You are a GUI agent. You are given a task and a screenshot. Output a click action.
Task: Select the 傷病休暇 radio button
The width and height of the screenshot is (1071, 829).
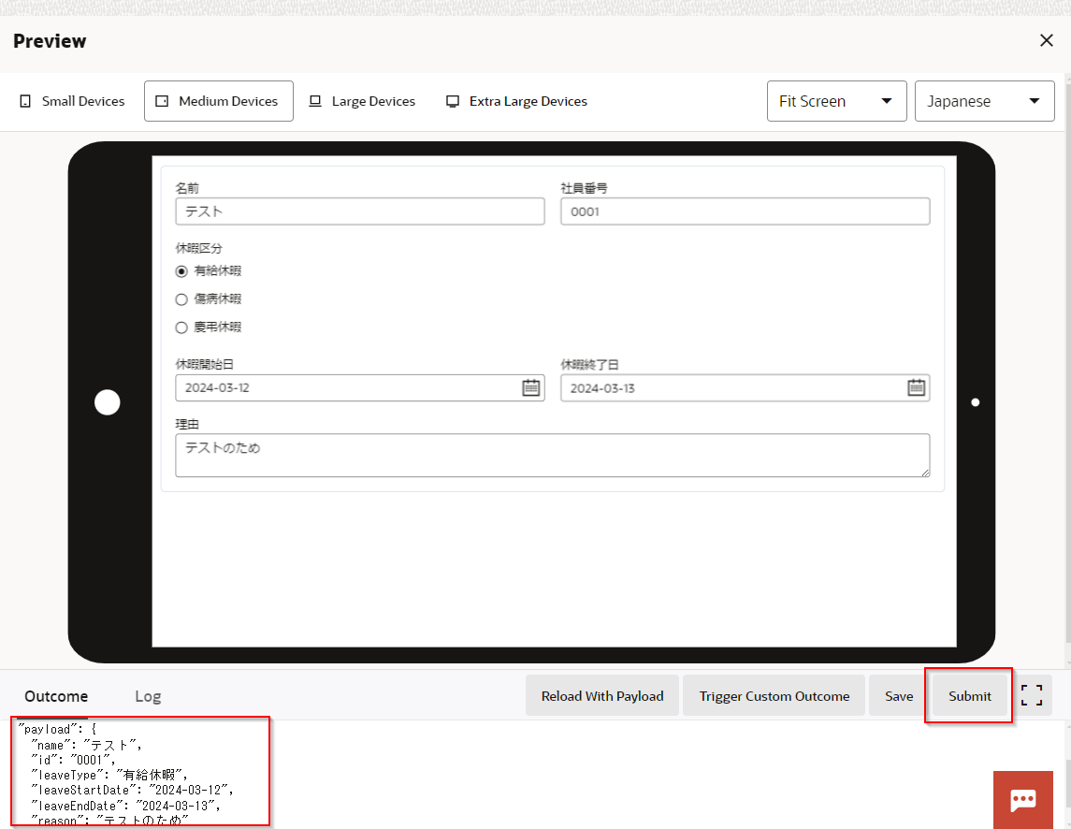181,299
